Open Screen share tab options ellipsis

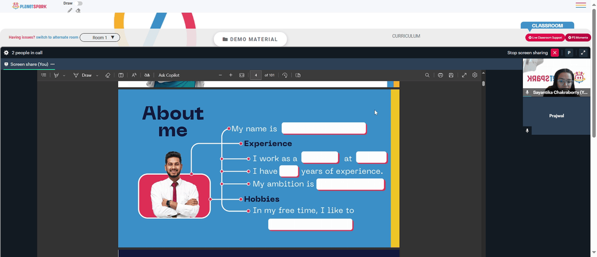point(53,64)
